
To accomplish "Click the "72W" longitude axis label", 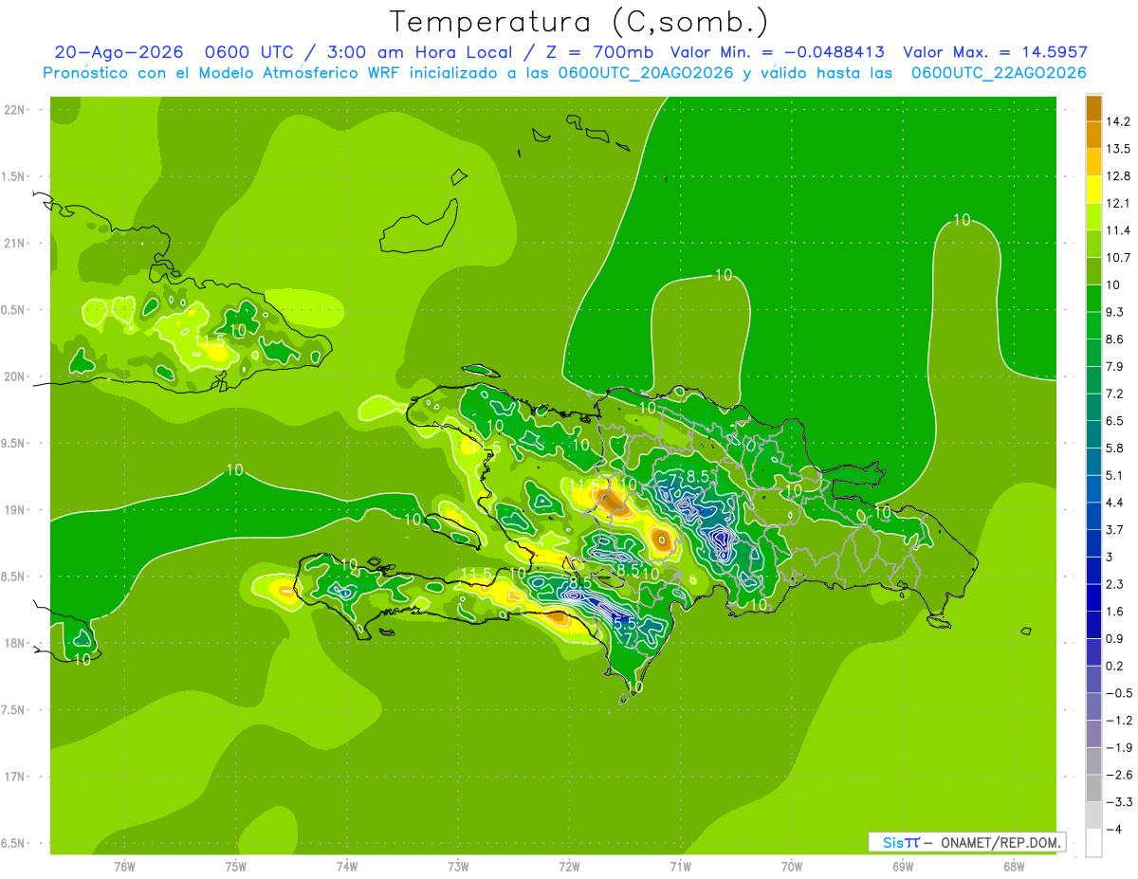I will click(x=569, y=866).
